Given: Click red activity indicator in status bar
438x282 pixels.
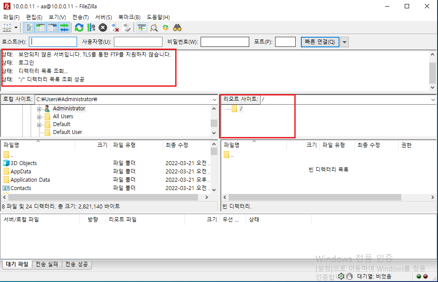Looking at the screenshot, I should pyautogui.click(x=425, y=276).
